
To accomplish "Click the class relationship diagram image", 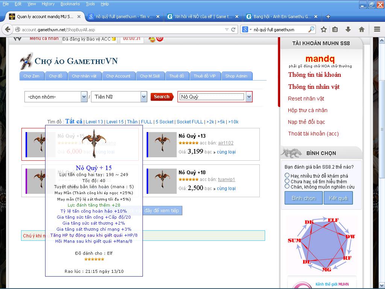I will [321, 245].
